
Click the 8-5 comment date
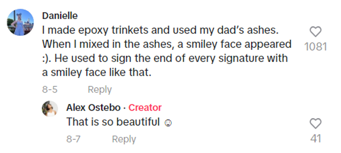[x=50, y=90]
